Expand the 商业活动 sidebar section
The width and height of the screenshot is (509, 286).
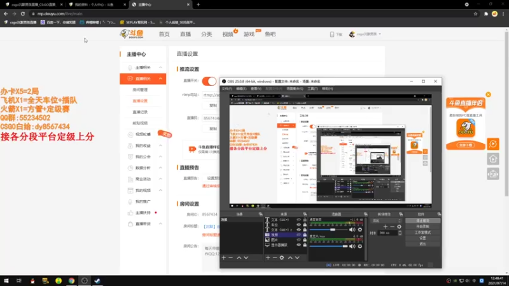160,179
